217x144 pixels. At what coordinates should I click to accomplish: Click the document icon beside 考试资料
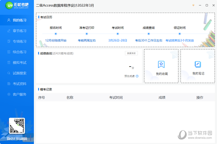(x=9, y=84)
